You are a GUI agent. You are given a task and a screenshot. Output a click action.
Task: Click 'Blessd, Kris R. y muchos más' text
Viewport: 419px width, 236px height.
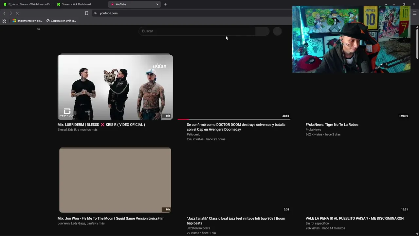point(78,129)
